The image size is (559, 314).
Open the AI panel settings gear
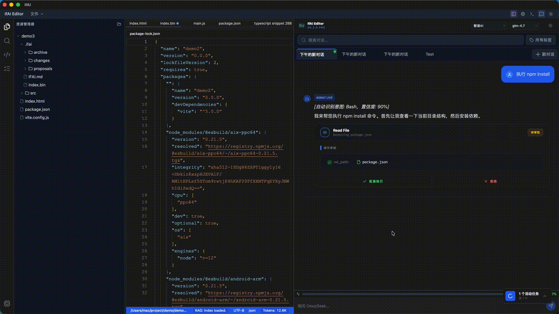pos(550,26)
